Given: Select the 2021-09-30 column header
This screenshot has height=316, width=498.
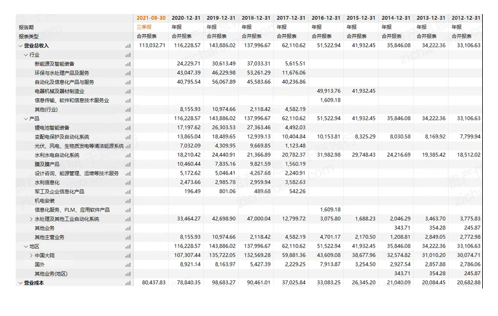Looking at the screenshot, I should 151,18.
